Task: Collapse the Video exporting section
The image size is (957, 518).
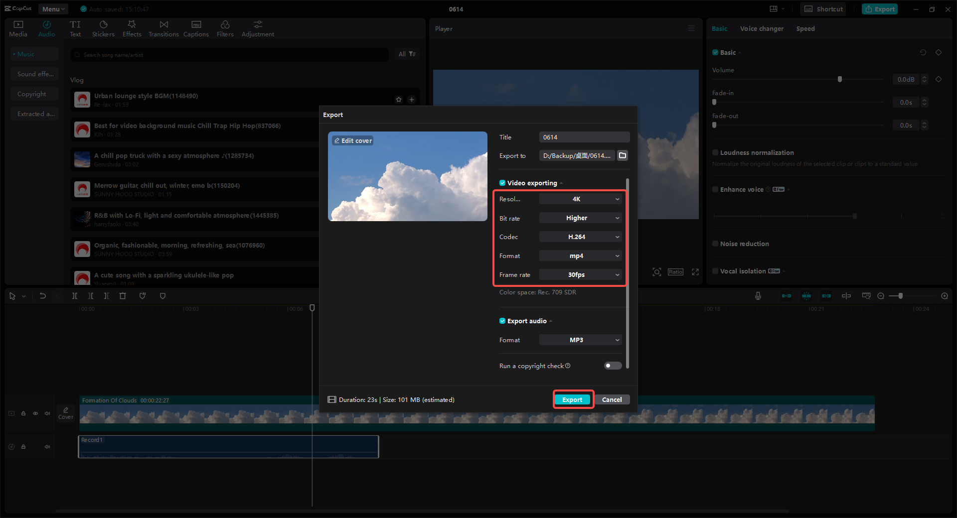Action: tap(561, 183)
